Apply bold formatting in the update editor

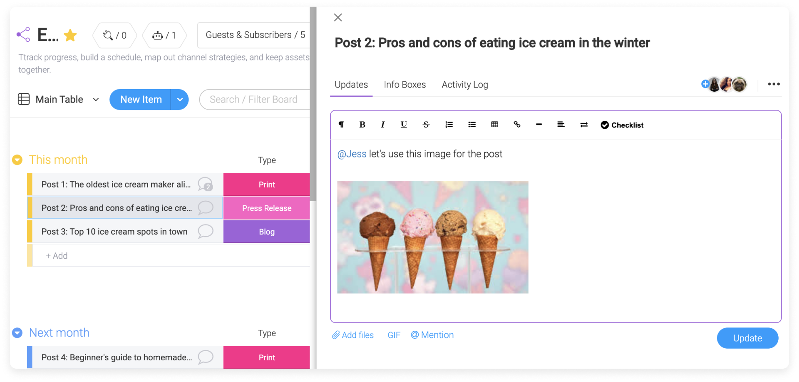point(362,125)
